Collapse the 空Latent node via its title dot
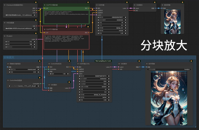Viewport: 199px width, 130px height. (5, 36)
